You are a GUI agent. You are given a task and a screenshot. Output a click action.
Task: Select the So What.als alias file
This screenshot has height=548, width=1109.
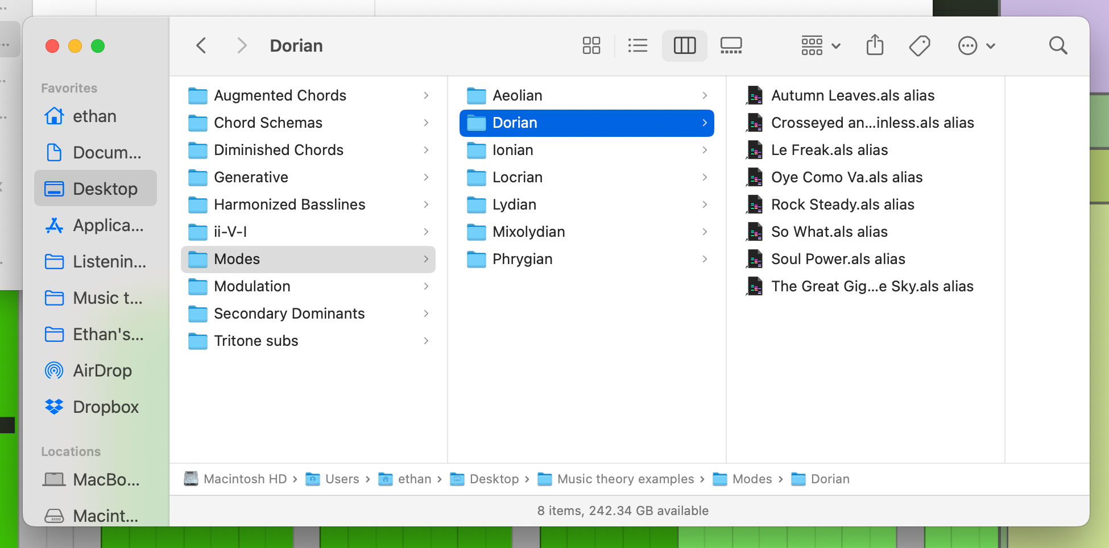(829, 232)
